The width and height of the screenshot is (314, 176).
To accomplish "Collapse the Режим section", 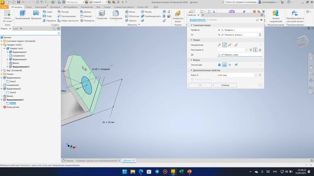I will click(x=191, y=40).
